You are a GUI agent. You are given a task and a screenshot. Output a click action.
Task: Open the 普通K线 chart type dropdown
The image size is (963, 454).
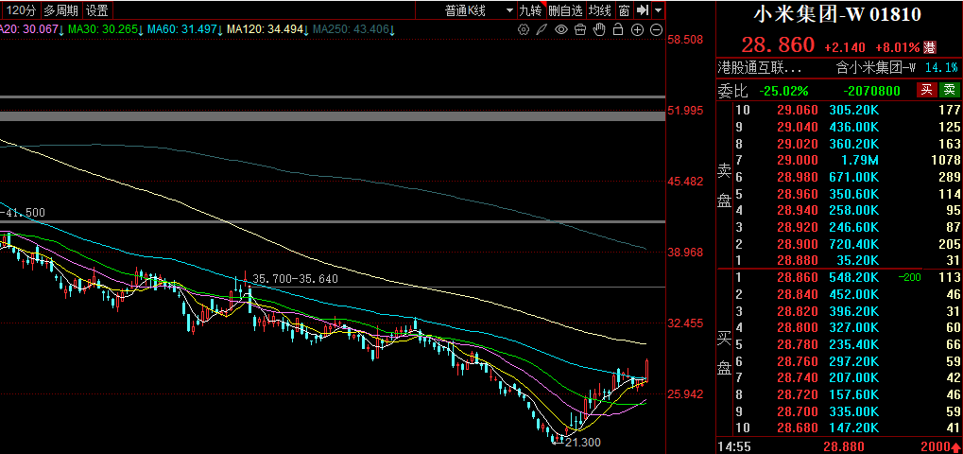tap(479, 9)
